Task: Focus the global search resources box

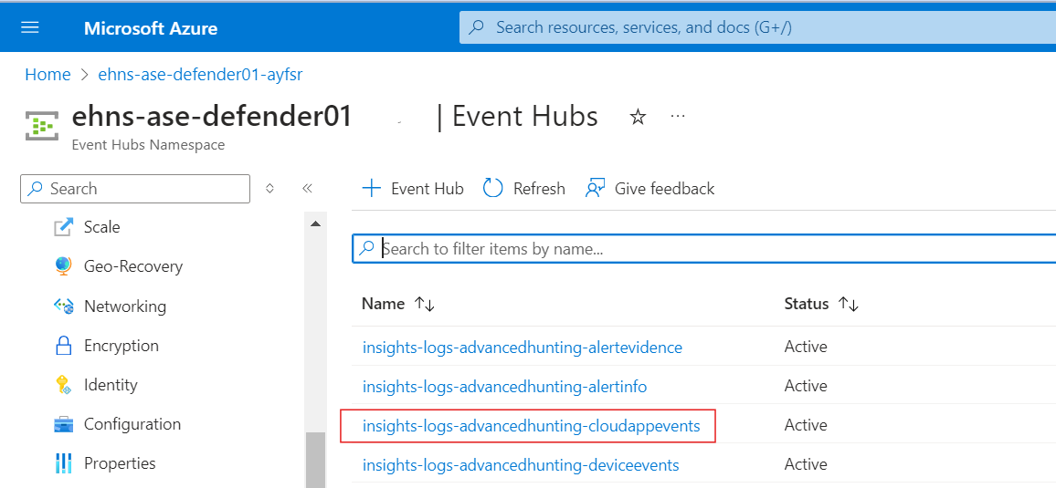Action: click(757, 27)
